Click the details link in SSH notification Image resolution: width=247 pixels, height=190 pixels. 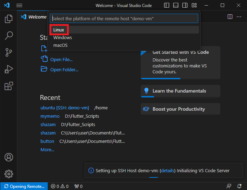coord(167,170)
